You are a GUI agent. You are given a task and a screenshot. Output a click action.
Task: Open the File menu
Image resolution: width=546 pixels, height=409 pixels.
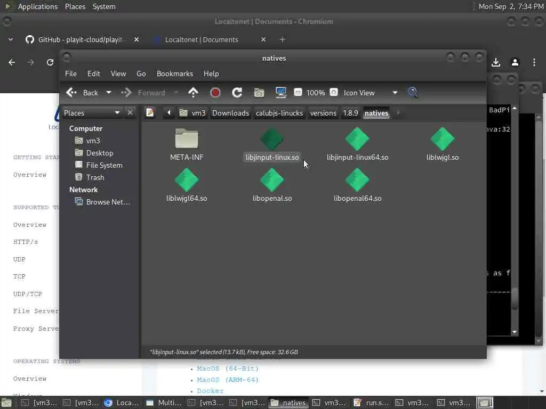click(x=71, y=73)
